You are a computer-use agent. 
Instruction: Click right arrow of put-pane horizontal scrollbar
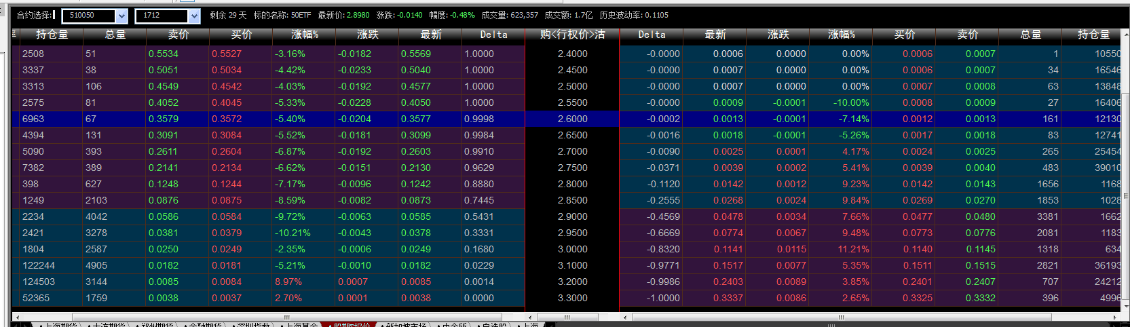click(x=1114, y=317)
